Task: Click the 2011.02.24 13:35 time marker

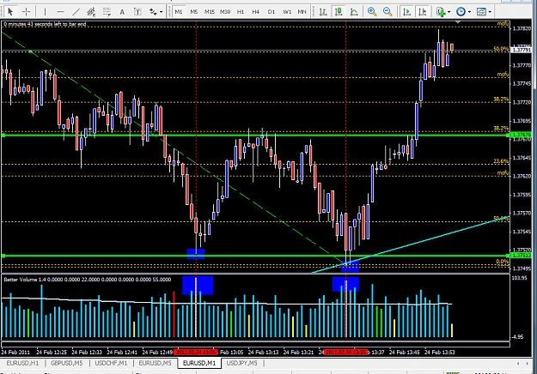Action: click(346, 352)
